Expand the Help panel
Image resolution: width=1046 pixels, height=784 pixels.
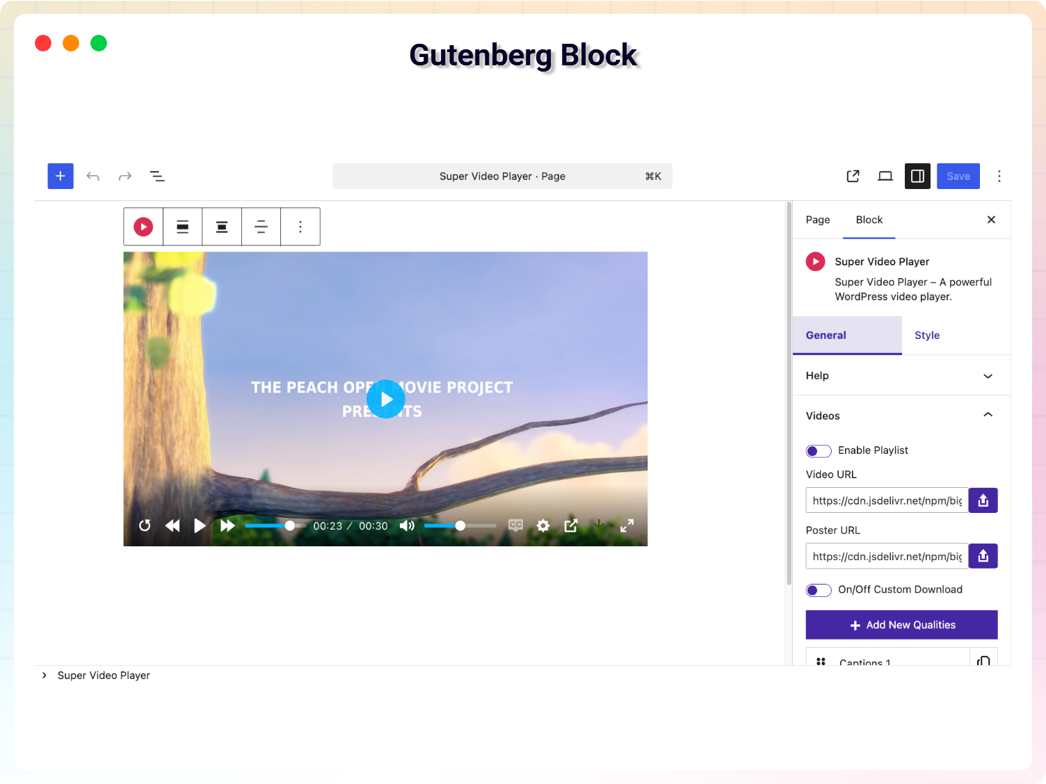(x=901, y=375)
